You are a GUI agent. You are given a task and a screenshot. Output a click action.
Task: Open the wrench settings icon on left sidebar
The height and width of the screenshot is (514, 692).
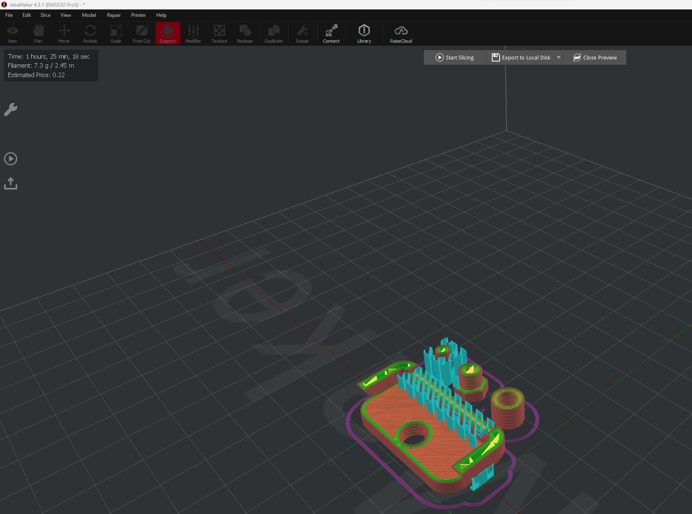pyautogui.click(x=11, y=110)
